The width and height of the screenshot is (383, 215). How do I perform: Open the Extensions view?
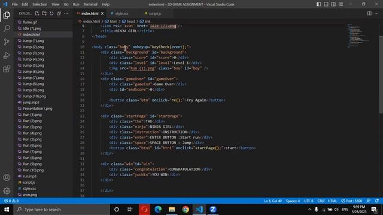click(x=7, y=69)
